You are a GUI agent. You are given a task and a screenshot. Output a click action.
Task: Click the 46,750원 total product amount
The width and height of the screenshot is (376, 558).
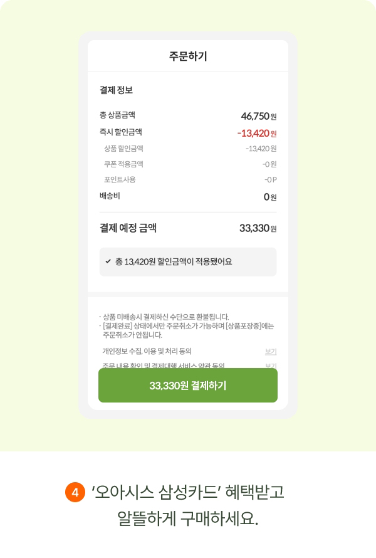[258, 116]
